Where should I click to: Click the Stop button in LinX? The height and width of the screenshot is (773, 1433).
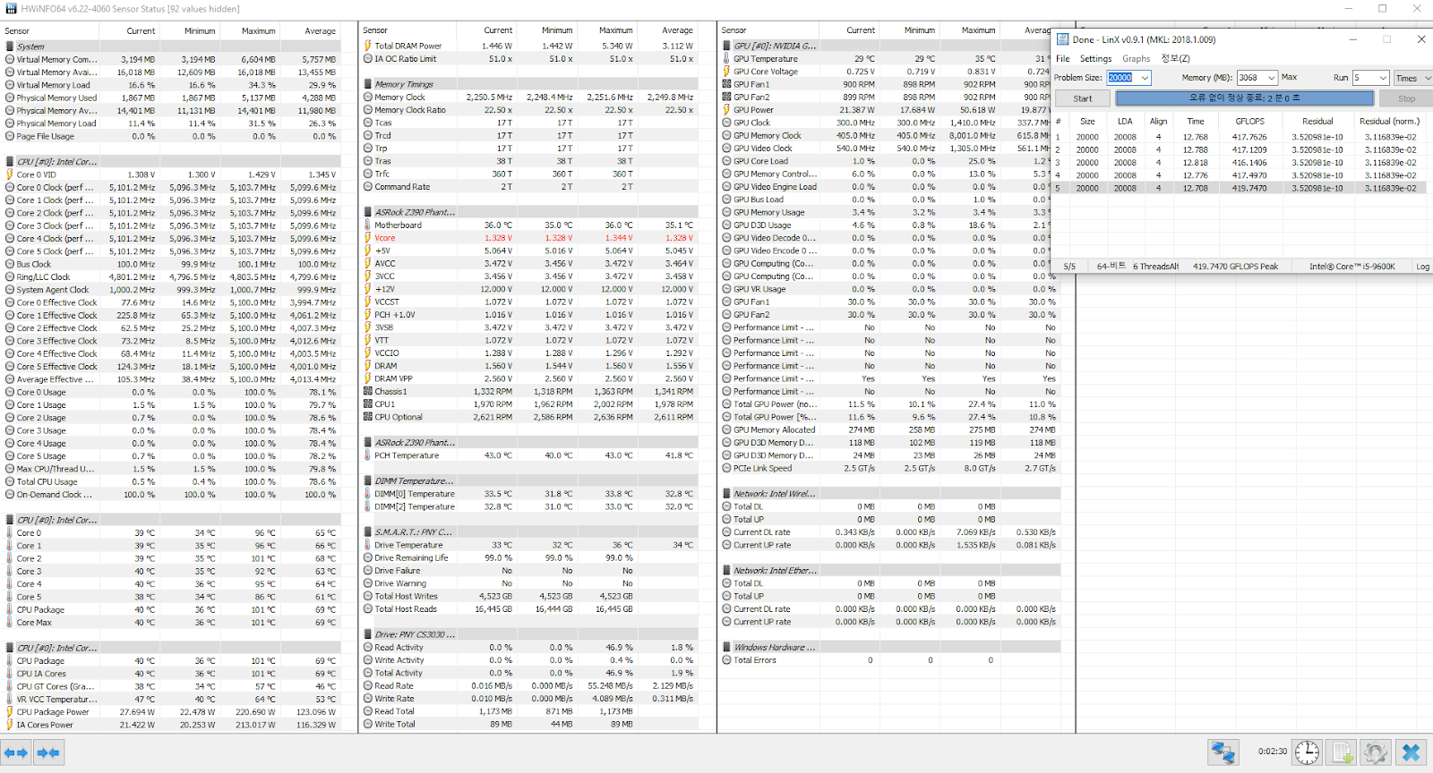(x=1407, y=98)
